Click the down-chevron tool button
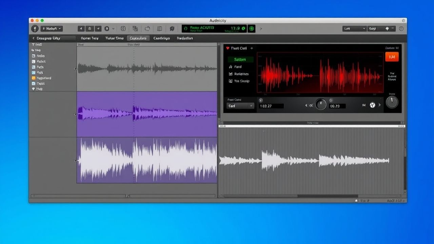 click(98, 29)
